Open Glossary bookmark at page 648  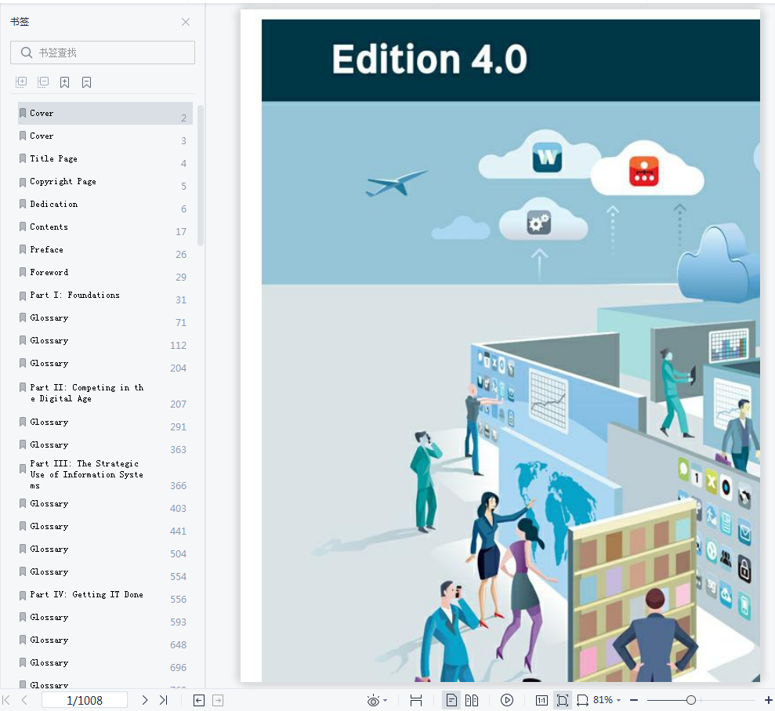click(x=105, y=640)
